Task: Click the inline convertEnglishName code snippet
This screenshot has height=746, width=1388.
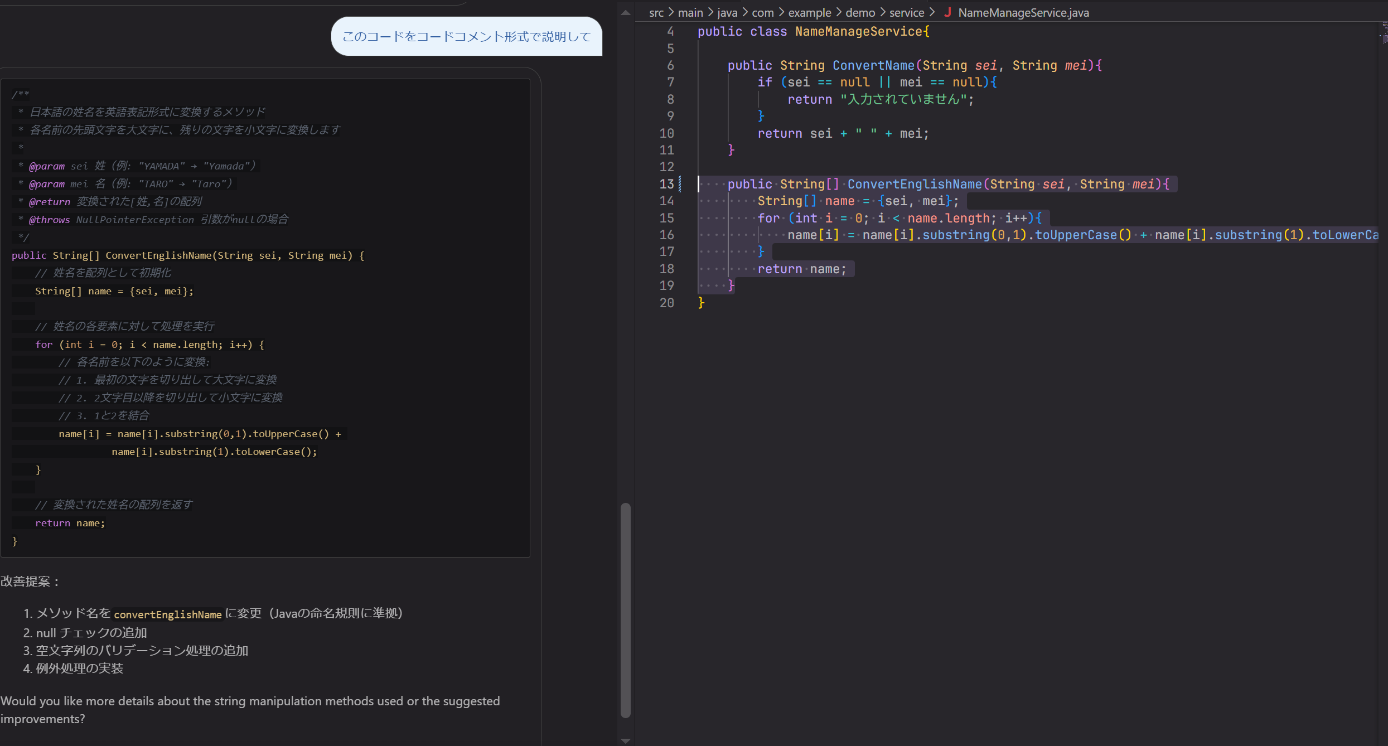Action: tap(168, 614)
